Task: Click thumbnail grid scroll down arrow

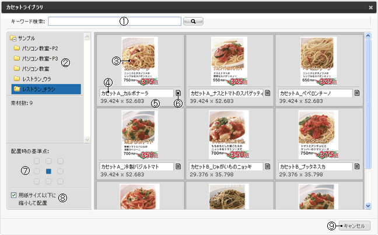Action: (368, 206)
